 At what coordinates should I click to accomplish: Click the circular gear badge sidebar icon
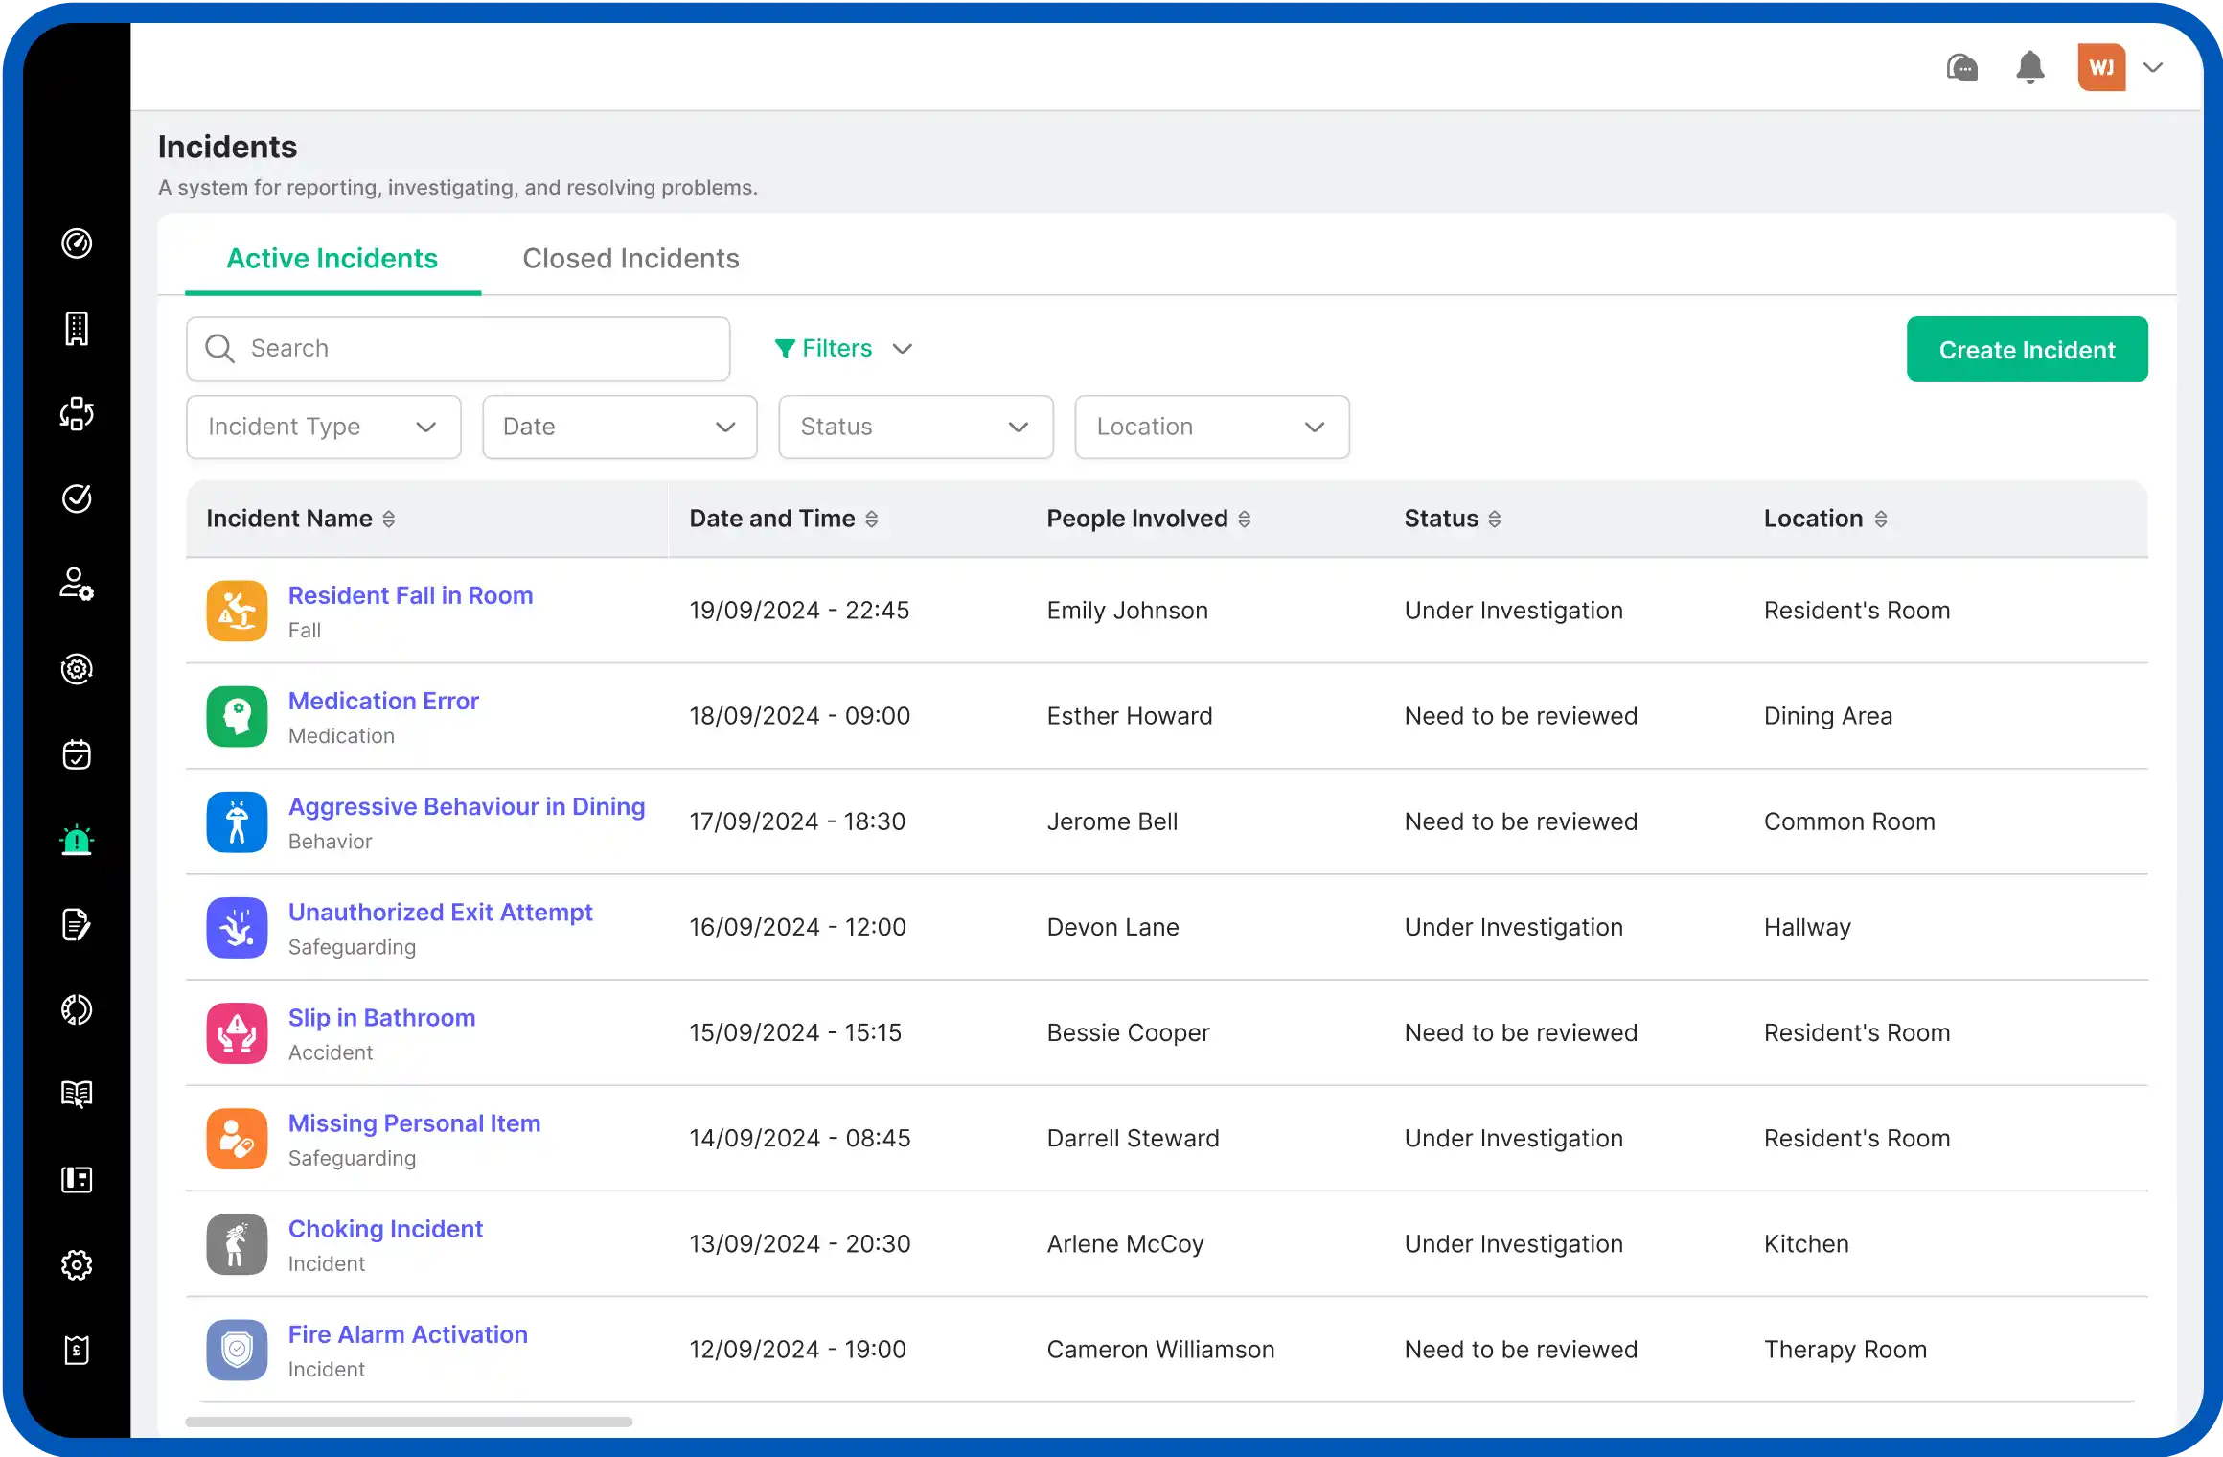pyautogui.click(x=77, y=669)
